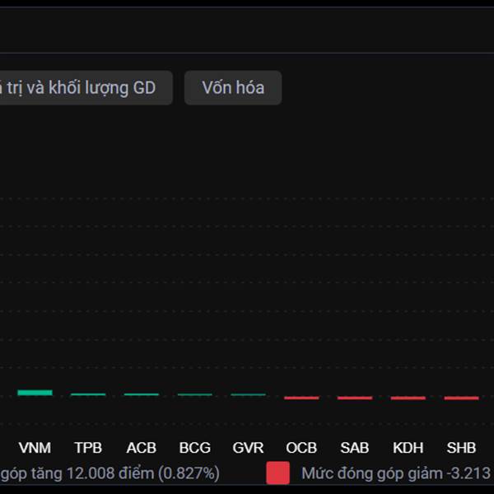
Task: Click the ACB ticker label
Action: click(x=142, y=448)
